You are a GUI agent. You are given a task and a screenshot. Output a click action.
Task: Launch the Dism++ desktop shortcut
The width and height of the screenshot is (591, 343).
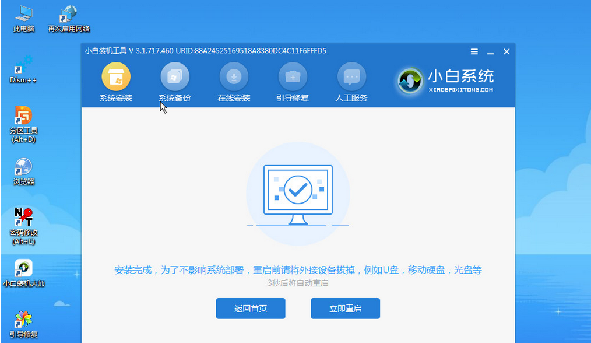click(x=23, y=70)
